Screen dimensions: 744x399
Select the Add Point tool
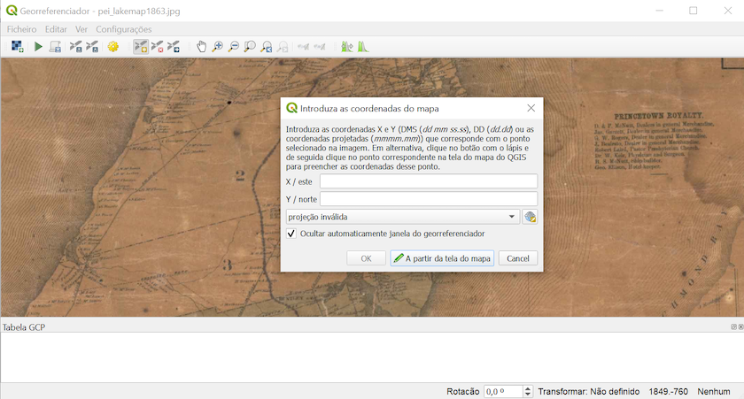(140, 46)
